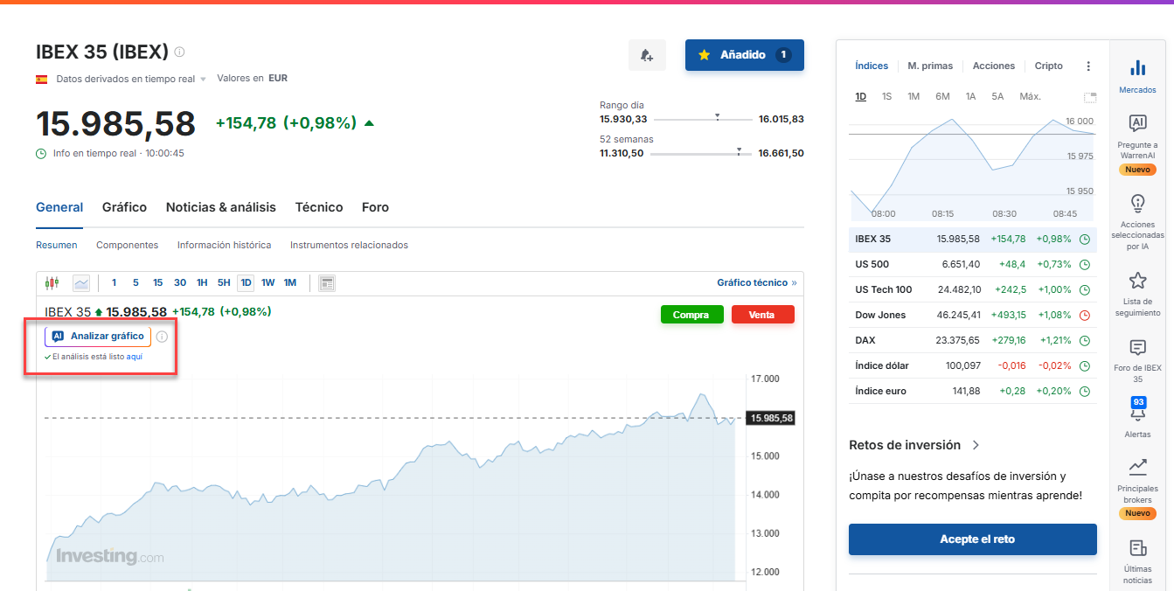Click the bell alert icon beside Añadido

647,55
